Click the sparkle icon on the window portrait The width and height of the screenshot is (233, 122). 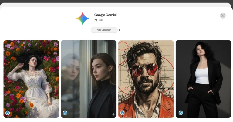[x=113, y=114]
